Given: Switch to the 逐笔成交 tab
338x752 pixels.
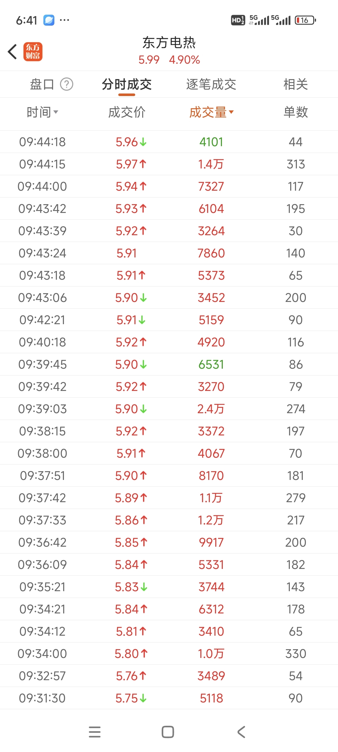Looking at the screenshot, I should point(211,84).
